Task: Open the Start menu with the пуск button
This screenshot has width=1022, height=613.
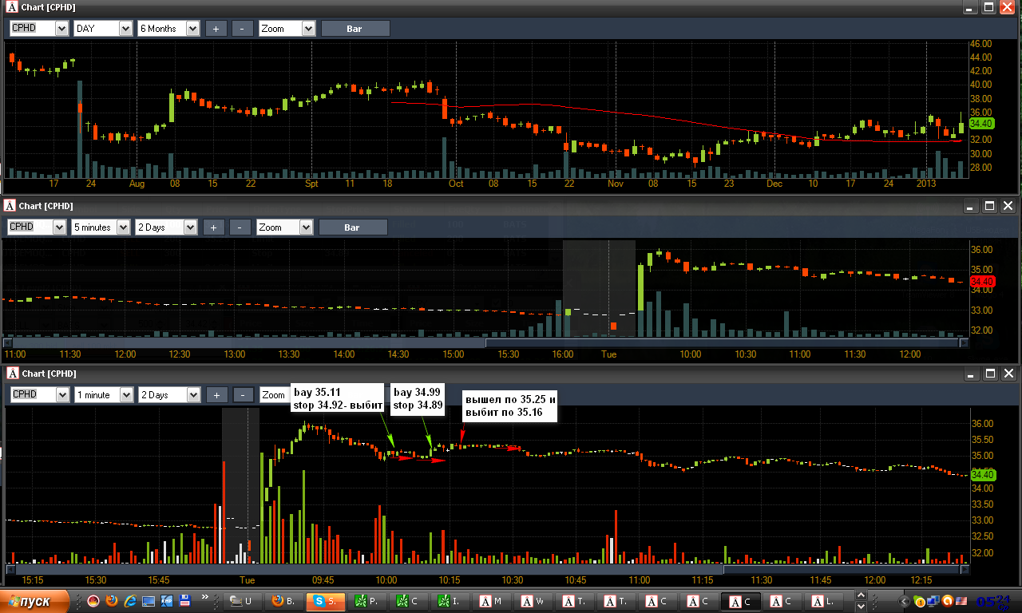Action: [x=36, y=601]
